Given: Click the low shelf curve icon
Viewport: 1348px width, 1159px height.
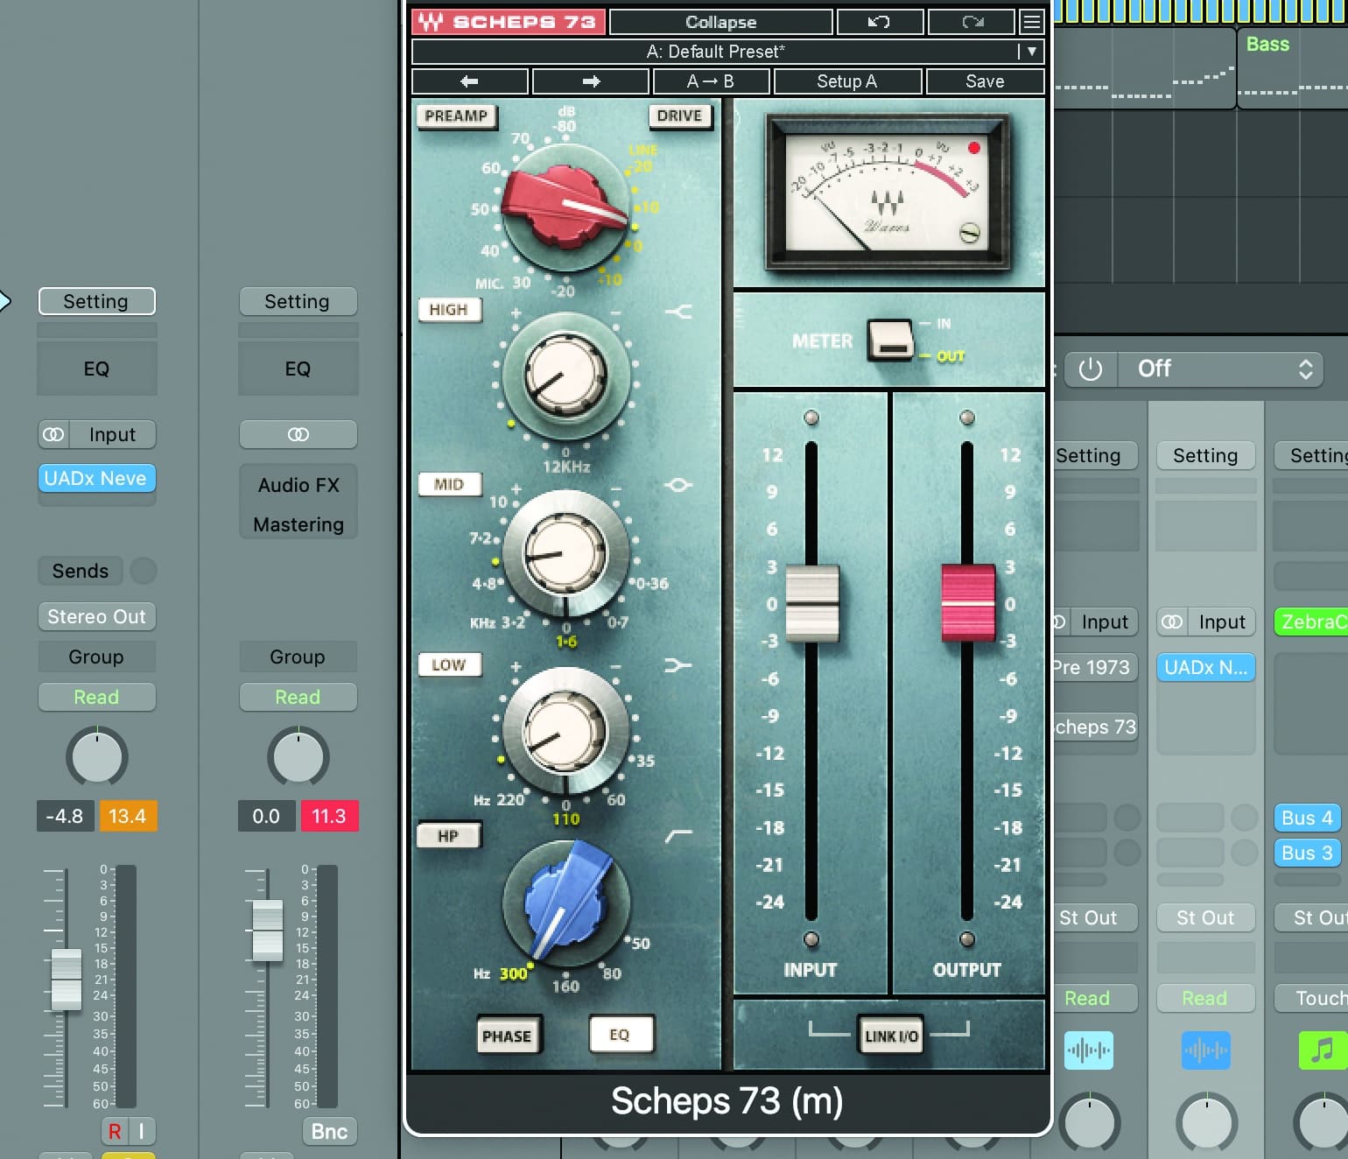Looking at the screenshot, I should (678, 666).
